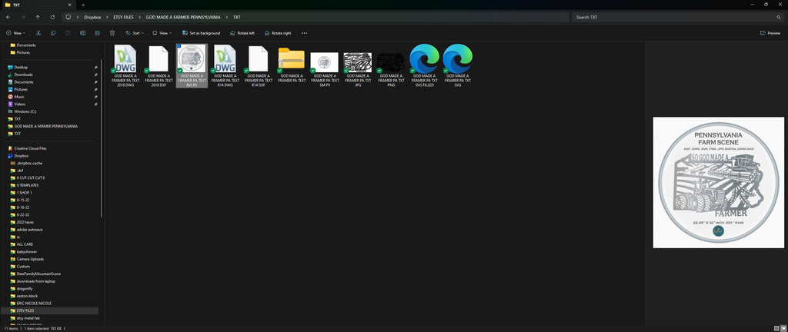
Task: Click the Share icon in toolbar
Action: [98, 33]
